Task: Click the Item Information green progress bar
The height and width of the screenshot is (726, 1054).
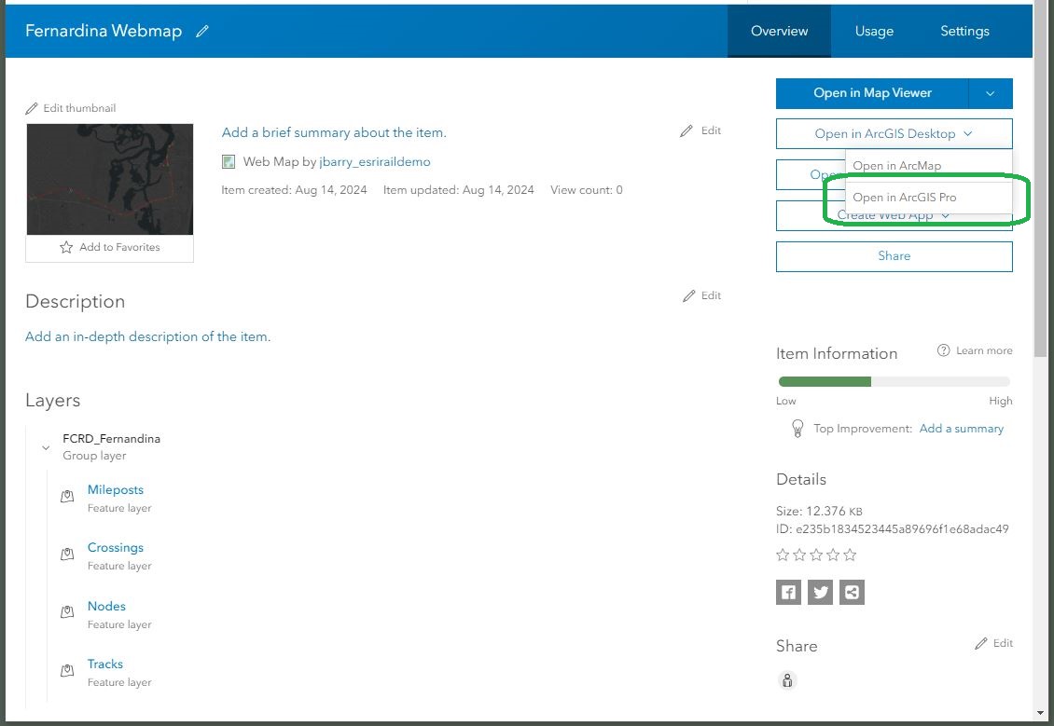Action: (x=825, y=381)
